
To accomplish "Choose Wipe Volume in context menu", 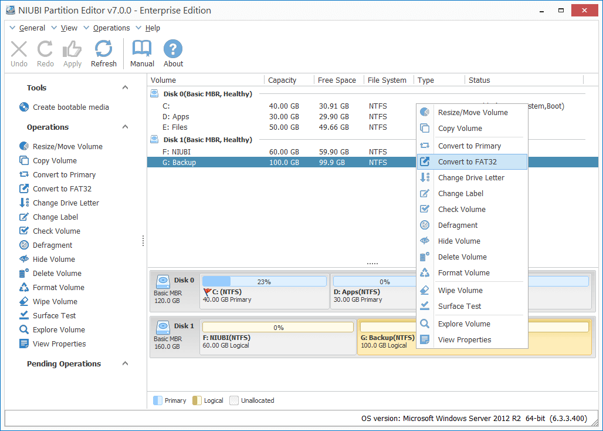I will coord(472,290).
